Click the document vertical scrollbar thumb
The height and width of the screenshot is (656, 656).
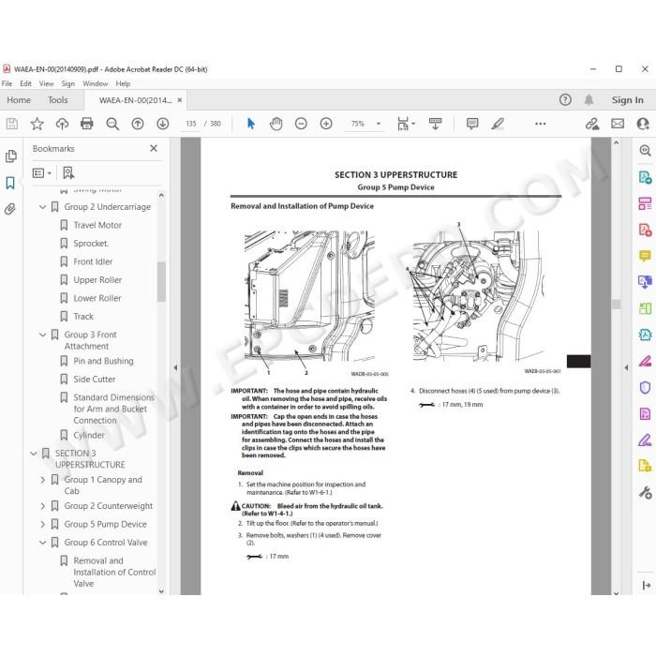pyautogui.click(x=616, y=304)
